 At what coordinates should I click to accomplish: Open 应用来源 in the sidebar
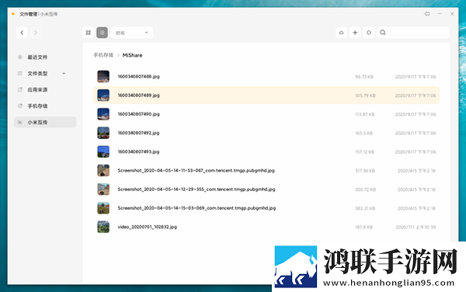pyautogui.click(x=37, y=90)
